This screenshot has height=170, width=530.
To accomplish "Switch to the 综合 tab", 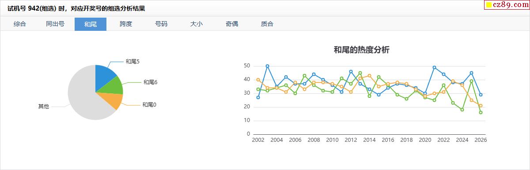I will coord(20,24).
